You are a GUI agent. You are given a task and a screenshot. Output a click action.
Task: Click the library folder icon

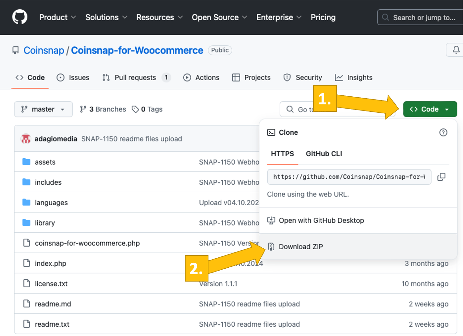[x=26, y=223]
